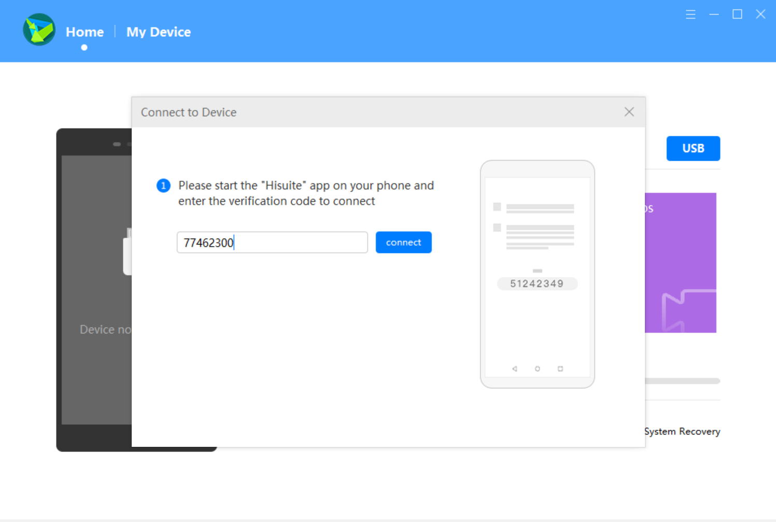Tap the Recents square on the phone mockup
This screenshot has height=522, width=776.
click(560, 369)
